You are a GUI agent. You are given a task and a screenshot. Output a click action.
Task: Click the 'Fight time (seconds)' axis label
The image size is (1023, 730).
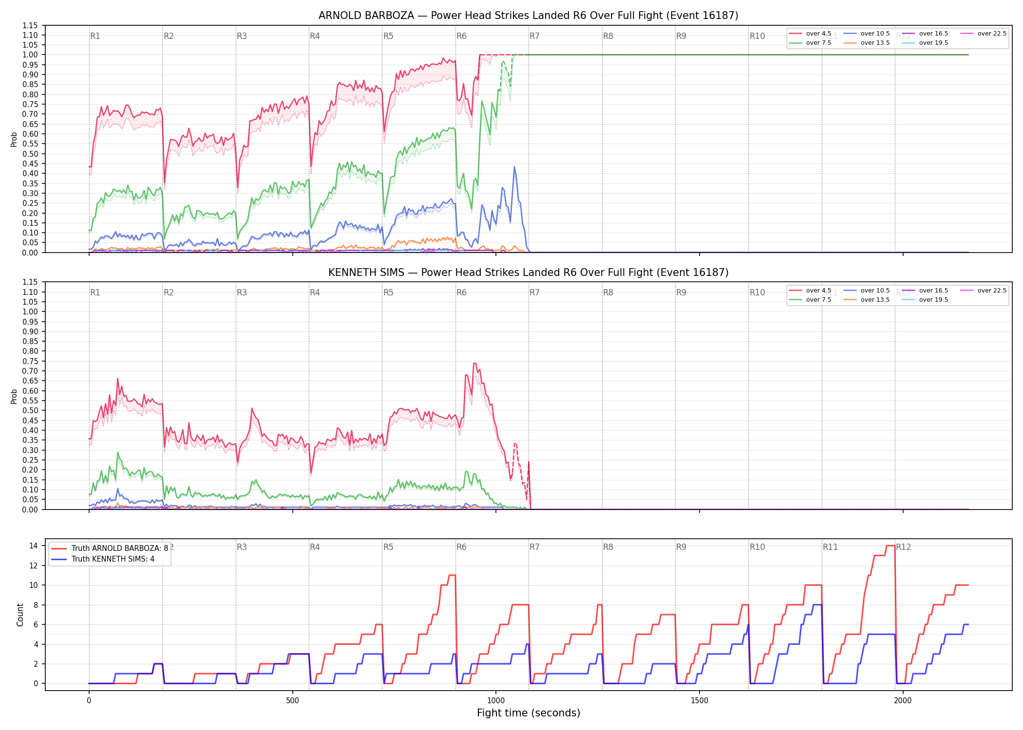(529, 713)
